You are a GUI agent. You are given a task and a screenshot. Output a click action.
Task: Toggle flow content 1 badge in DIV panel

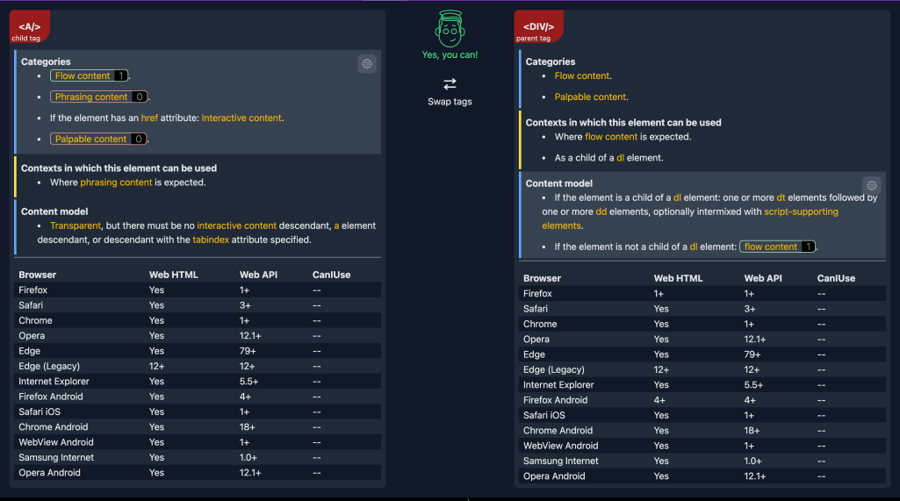click(778, 247)
